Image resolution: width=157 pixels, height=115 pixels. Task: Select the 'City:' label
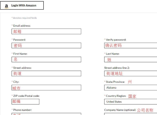[16, 82]
